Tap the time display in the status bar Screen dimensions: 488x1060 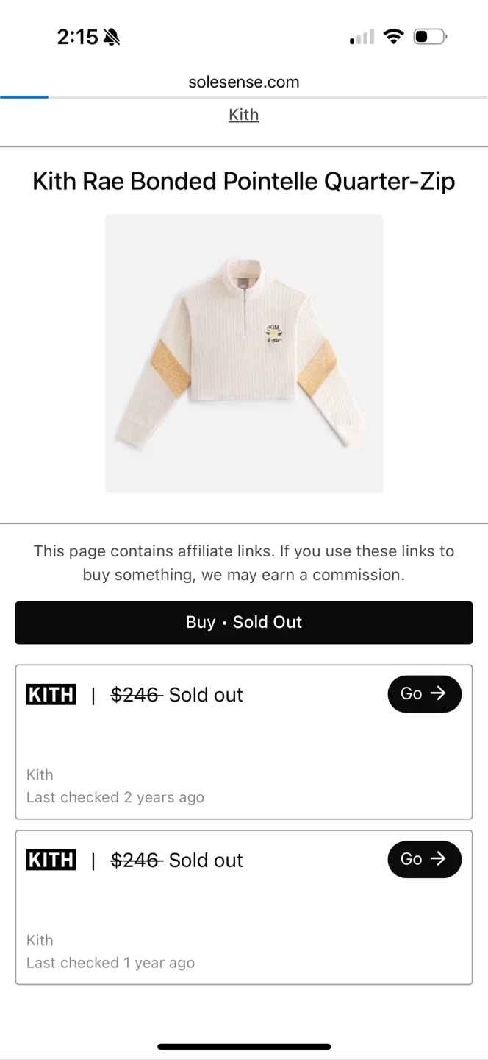[x=78, y=36]
